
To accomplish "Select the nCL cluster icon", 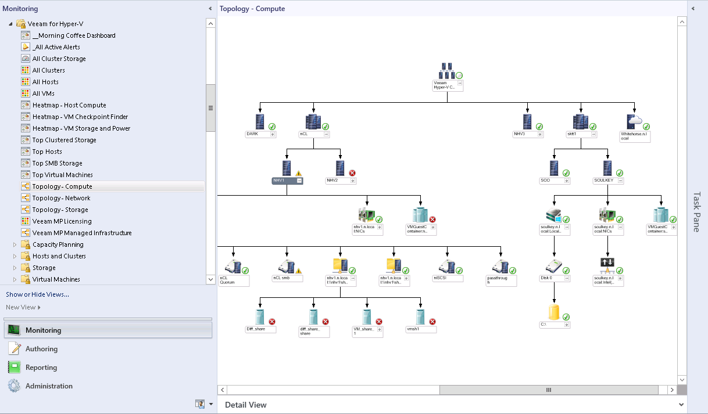I will coord(313,121).
